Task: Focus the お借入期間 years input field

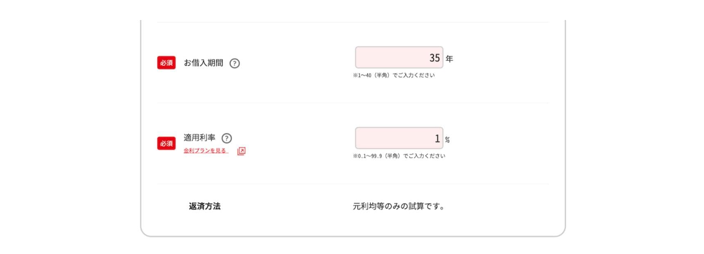Action: click(399, 58)
